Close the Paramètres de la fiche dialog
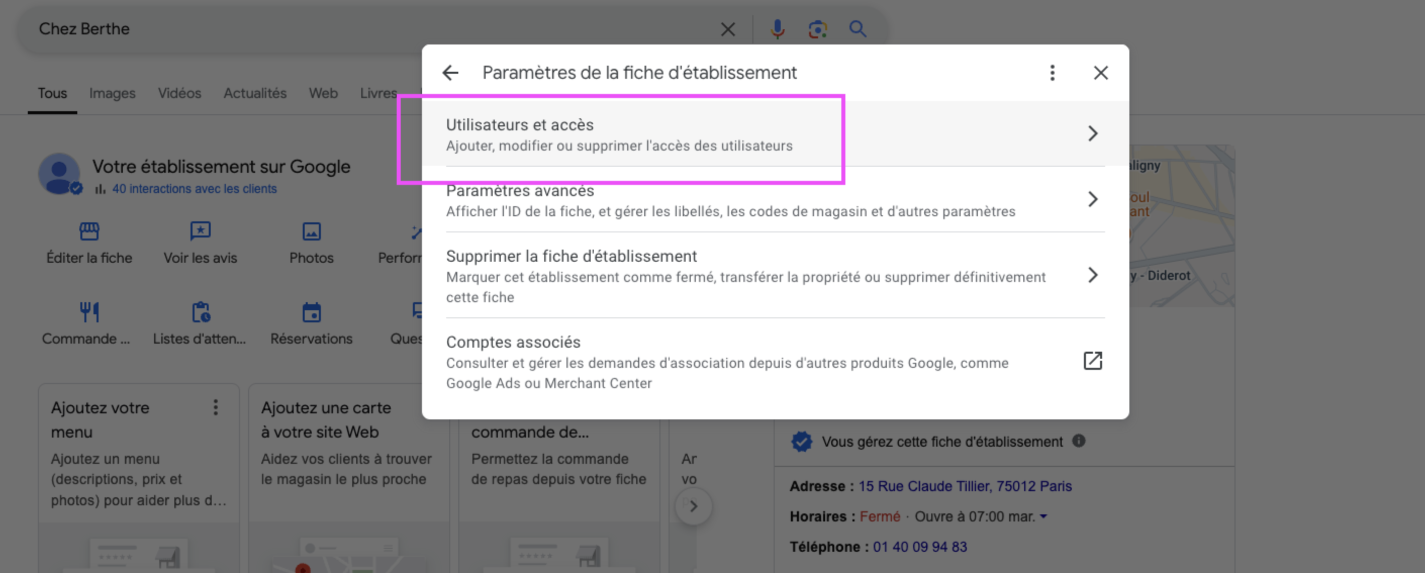Screen dimensions: 1425x573 [1100, 72]
